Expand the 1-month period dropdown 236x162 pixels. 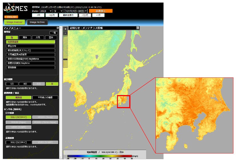[x=76, y=11]
